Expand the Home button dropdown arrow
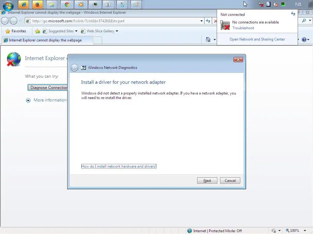The height and width of the screenshot is (234, 313). [215, 40]
